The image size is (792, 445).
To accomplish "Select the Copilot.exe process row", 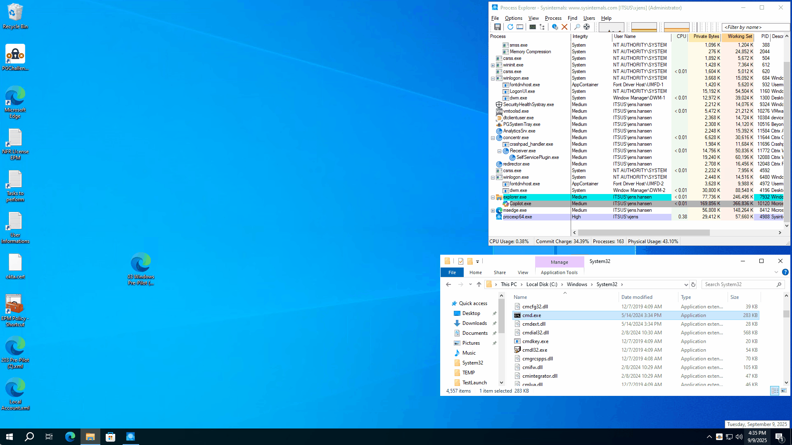I will (x=636, y=204).
